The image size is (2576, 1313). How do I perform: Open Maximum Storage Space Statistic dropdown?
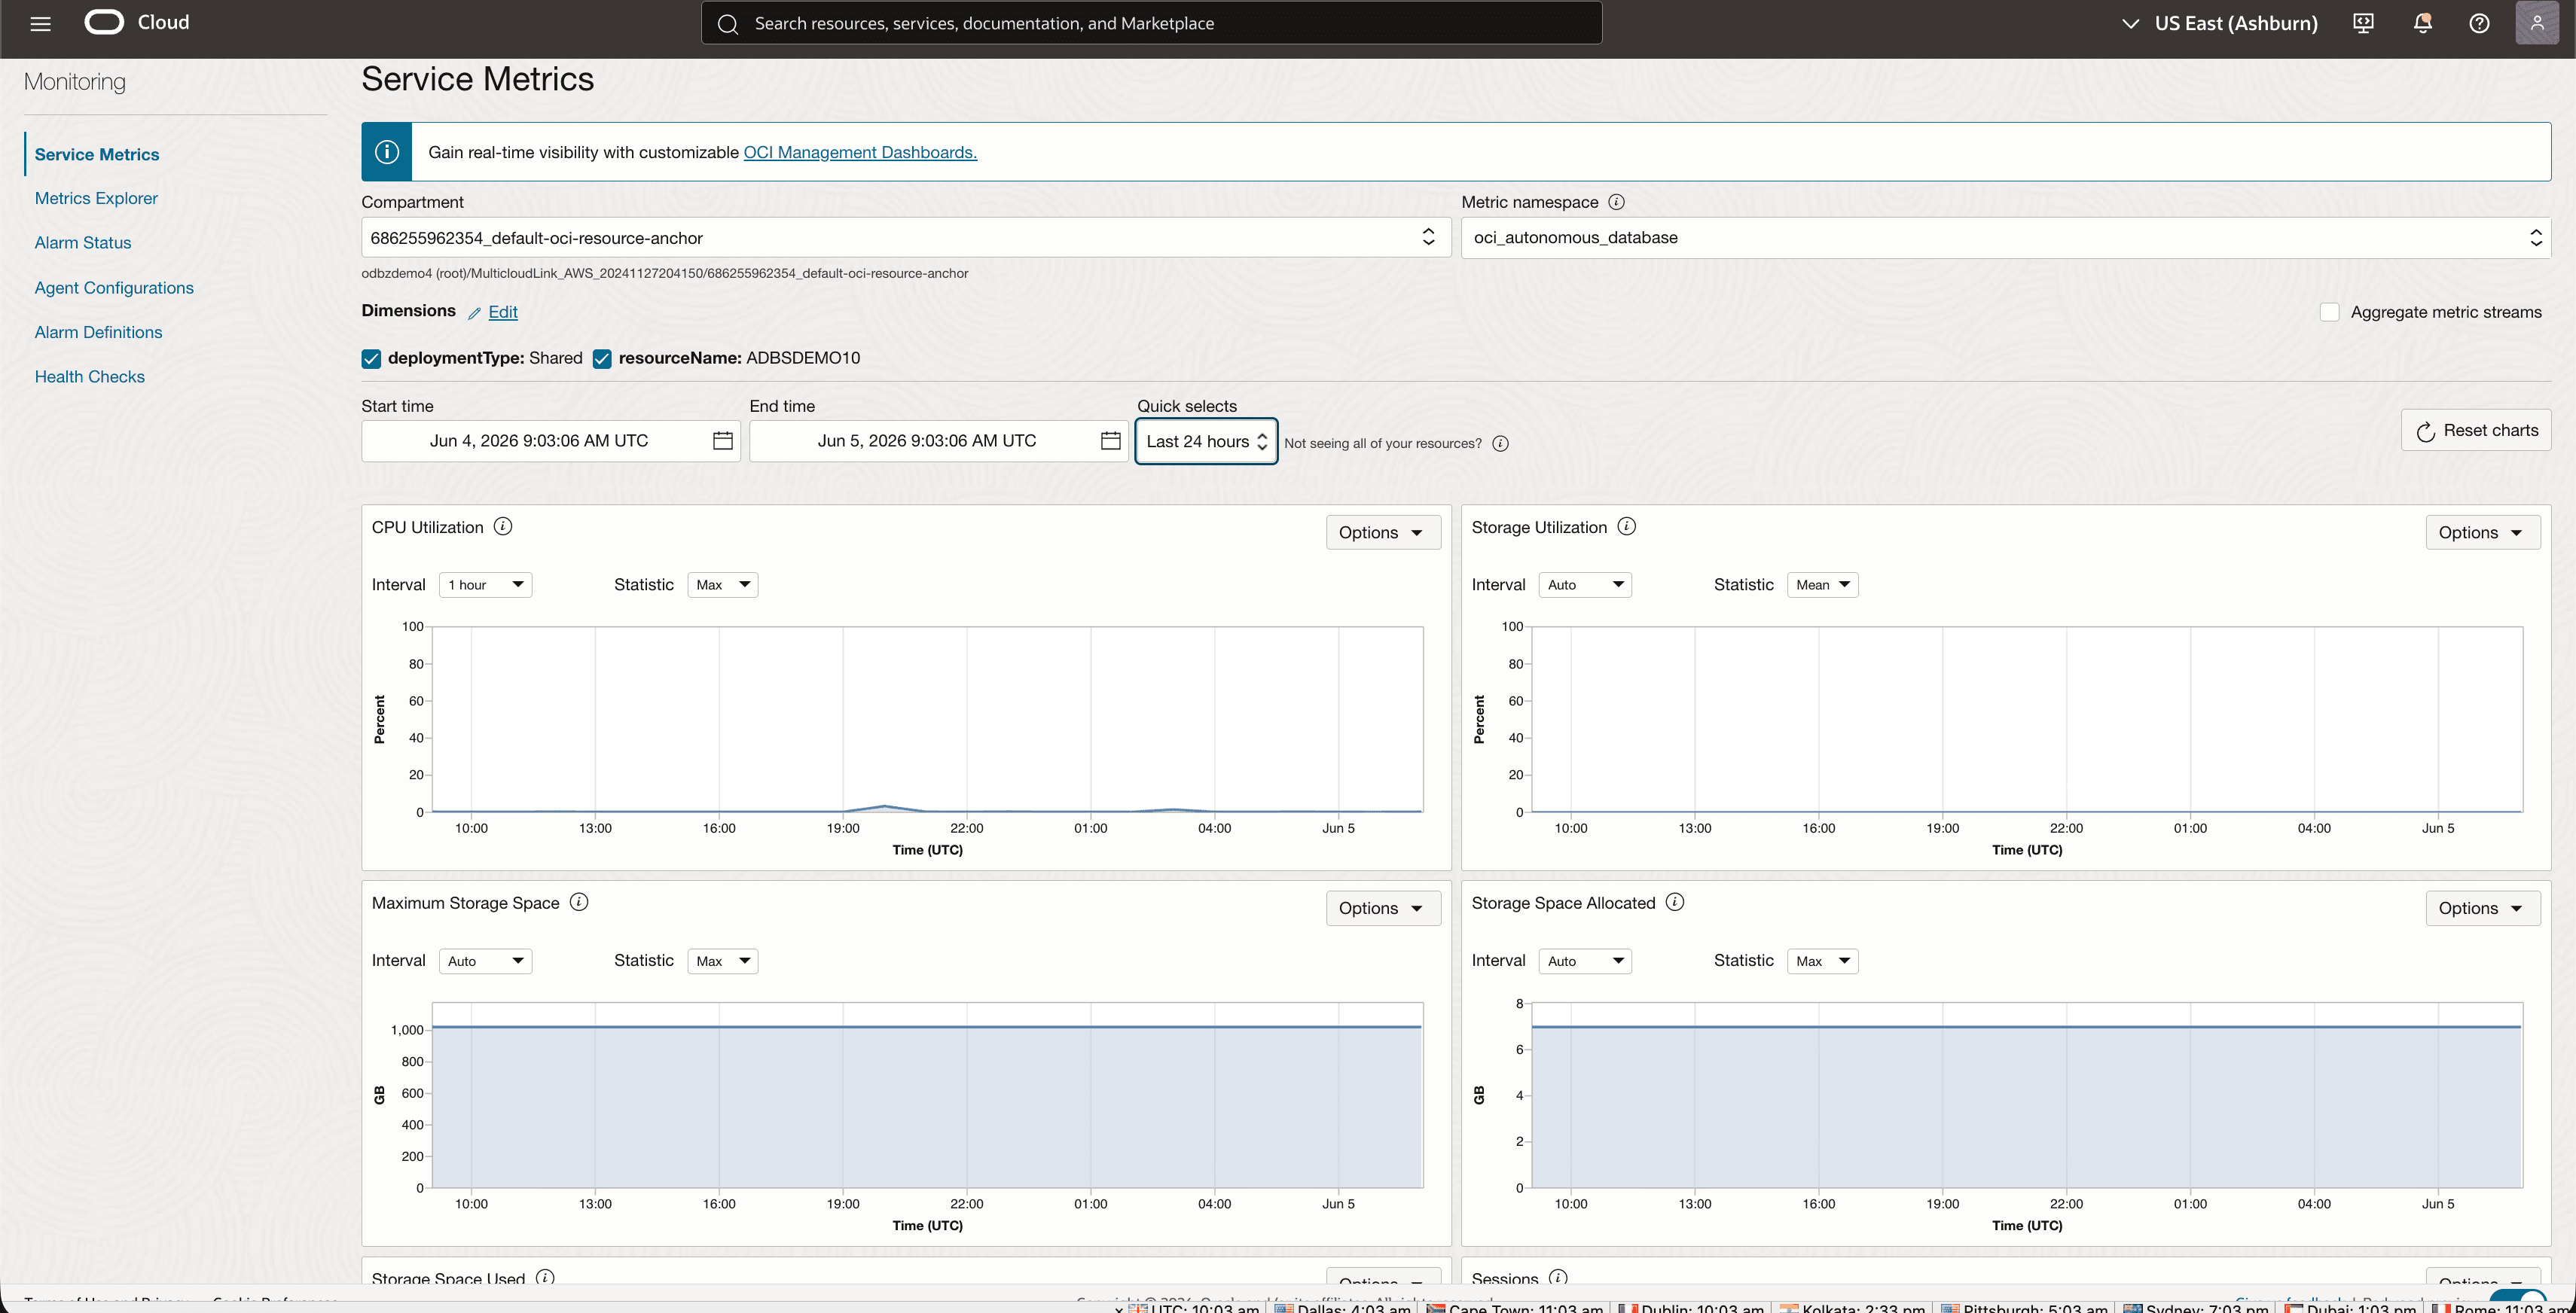723,961
